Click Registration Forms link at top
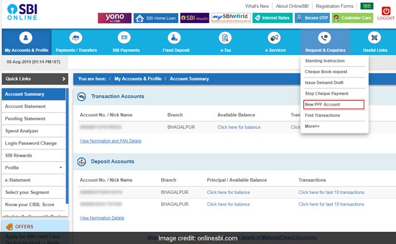396x244 pixels. pos(333,6)
